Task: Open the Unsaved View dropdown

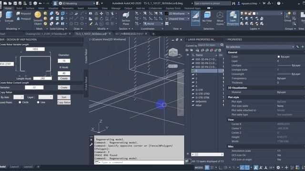Action: [177, 19]
